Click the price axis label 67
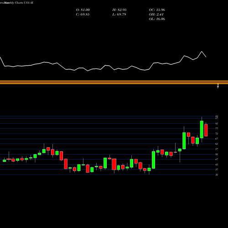This screenshot has height=228, width=228. [217, 139]
